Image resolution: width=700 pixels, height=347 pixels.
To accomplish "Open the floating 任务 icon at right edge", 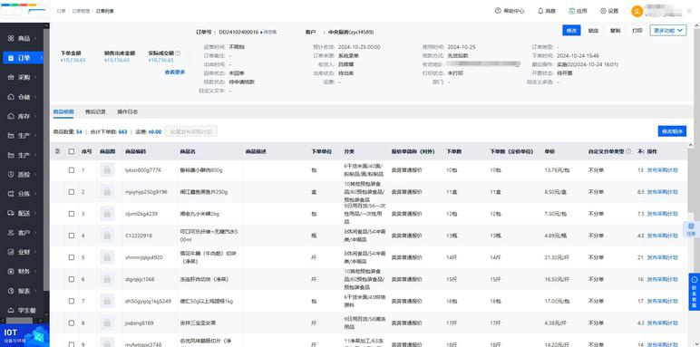I will (x=691, y=229).
